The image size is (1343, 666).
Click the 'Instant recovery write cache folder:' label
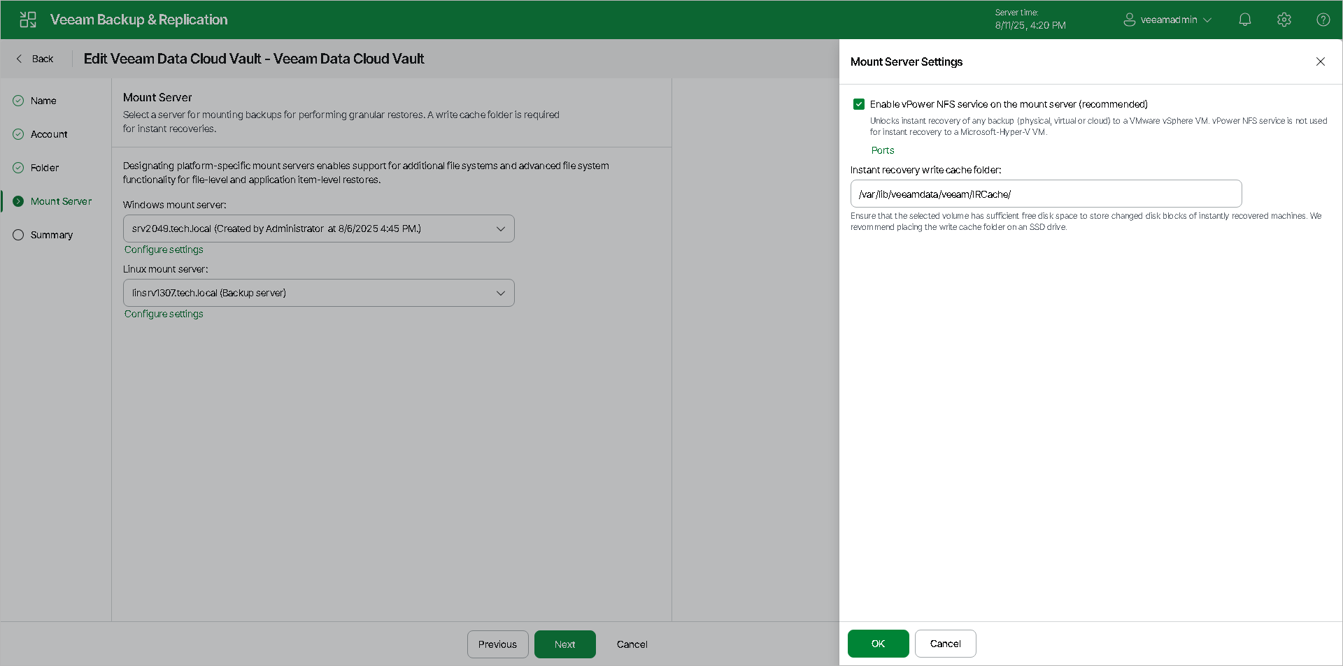(926, 170)
